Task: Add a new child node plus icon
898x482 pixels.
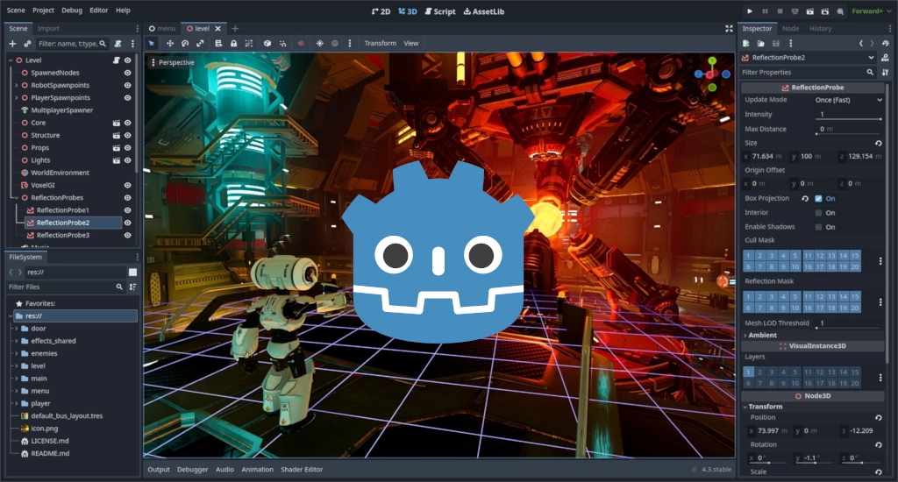Action: (12, 44)
